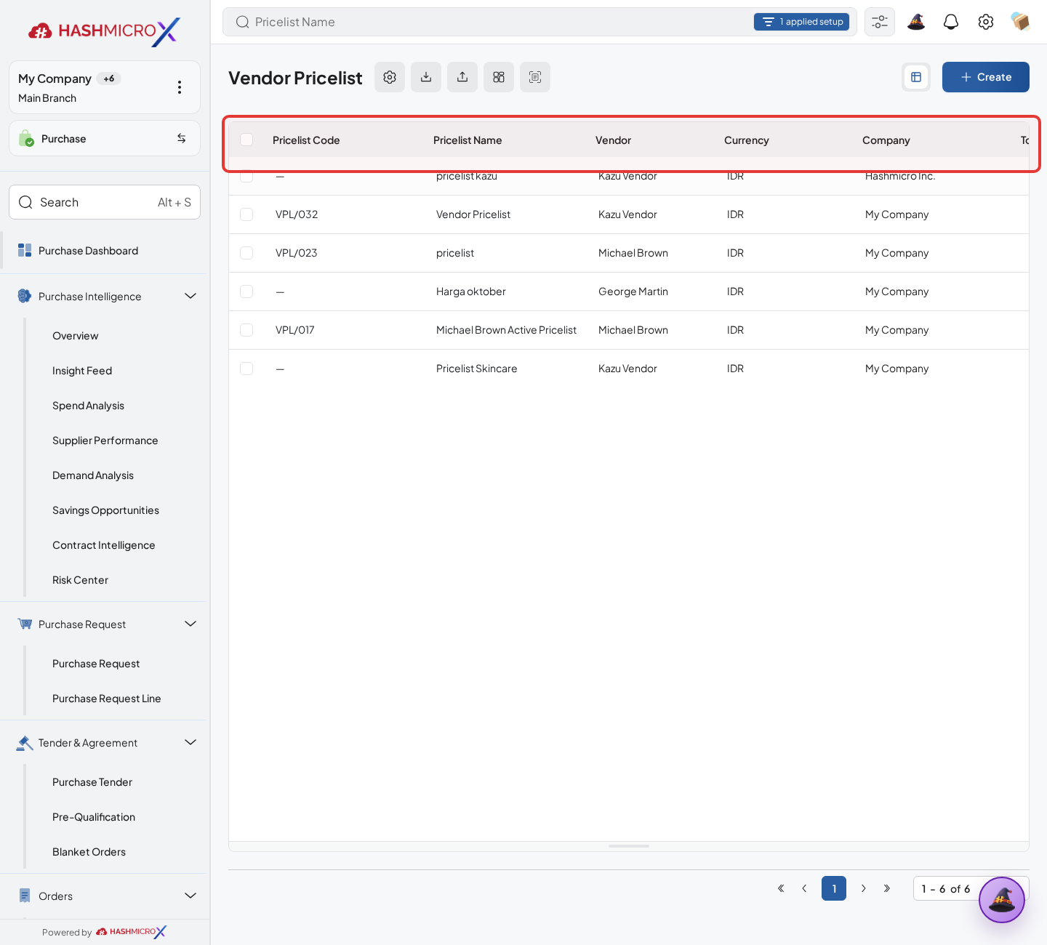Tick the checkbox for VPL/023 row
Image resolution: width=1047 pixels, height=945 pixels.
(x=246, y=253)
